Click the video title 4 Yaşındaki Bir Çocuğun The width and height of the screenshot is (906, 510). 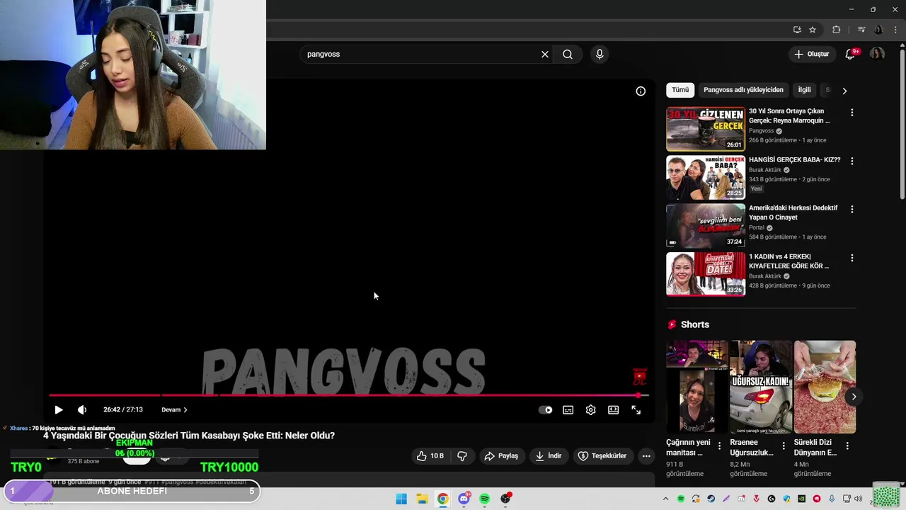click(x=189, y=436)
